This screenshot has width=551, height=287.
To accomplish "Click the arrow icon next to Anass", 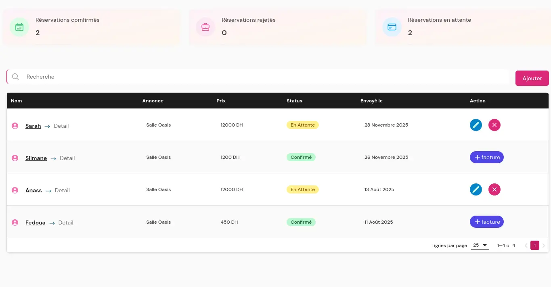I will (x=48, y=191).
